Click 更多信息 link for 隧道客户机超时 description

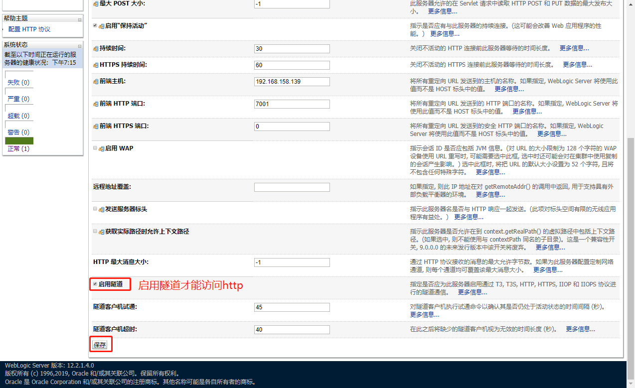(x=581, y=329)
